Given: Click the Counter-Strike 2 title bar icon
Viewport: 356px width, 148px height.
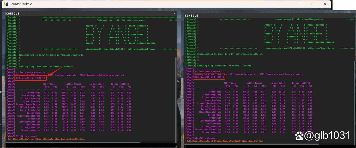Looking at the screenshot, I should click(x=6, y=4).
